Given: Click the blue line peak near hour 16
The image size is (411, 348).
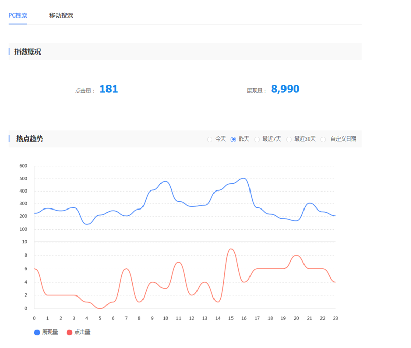Looking at the screenshot, I should (244, 178).
